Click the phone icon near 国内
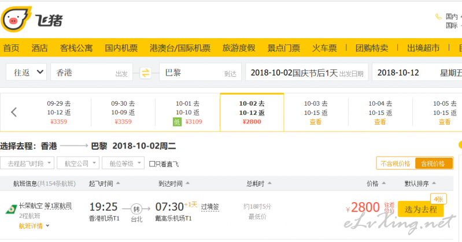This screenshot has height=242, width=462. [x=439, y=17]
